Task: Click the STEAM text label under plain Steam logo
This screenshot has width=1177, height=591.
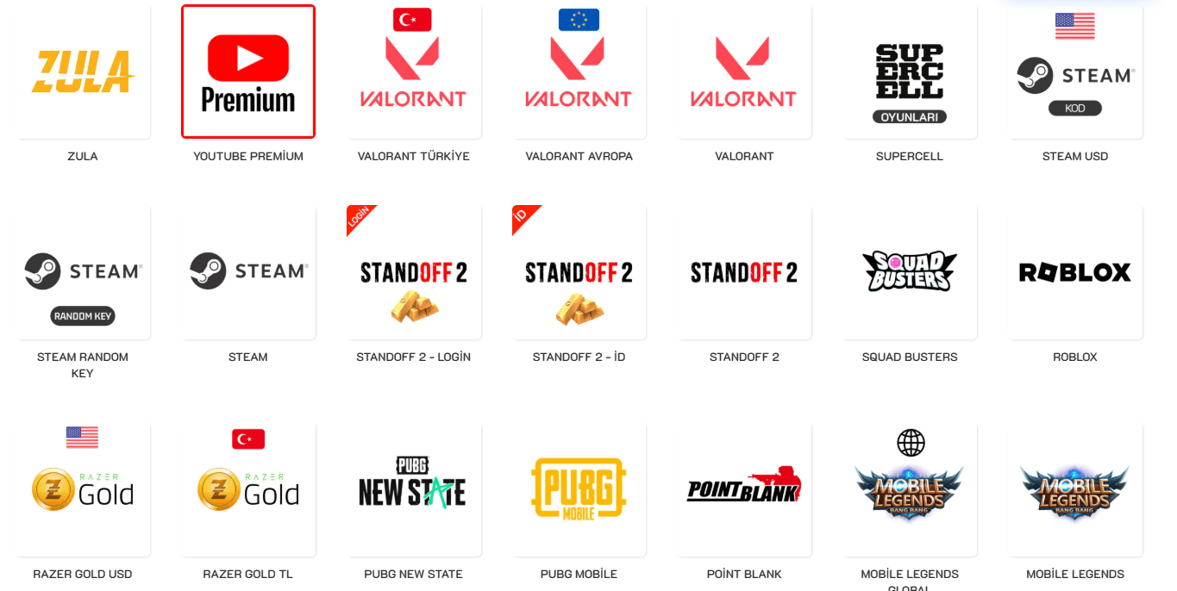Action: coord(248,357)
